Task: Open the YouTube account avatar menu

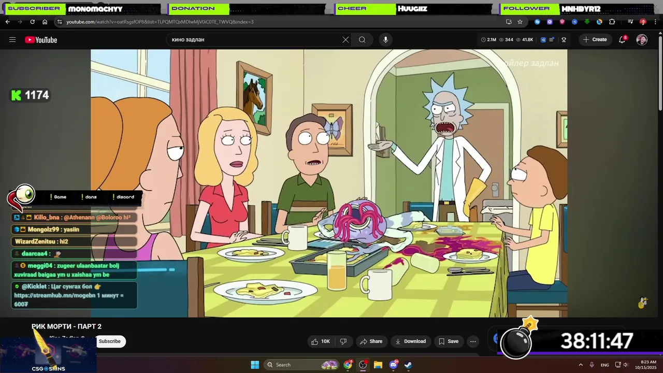Action: pos(642,40)
